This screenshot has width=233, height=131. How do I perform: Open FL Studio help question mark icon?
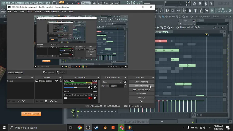[x=211, y=3]
